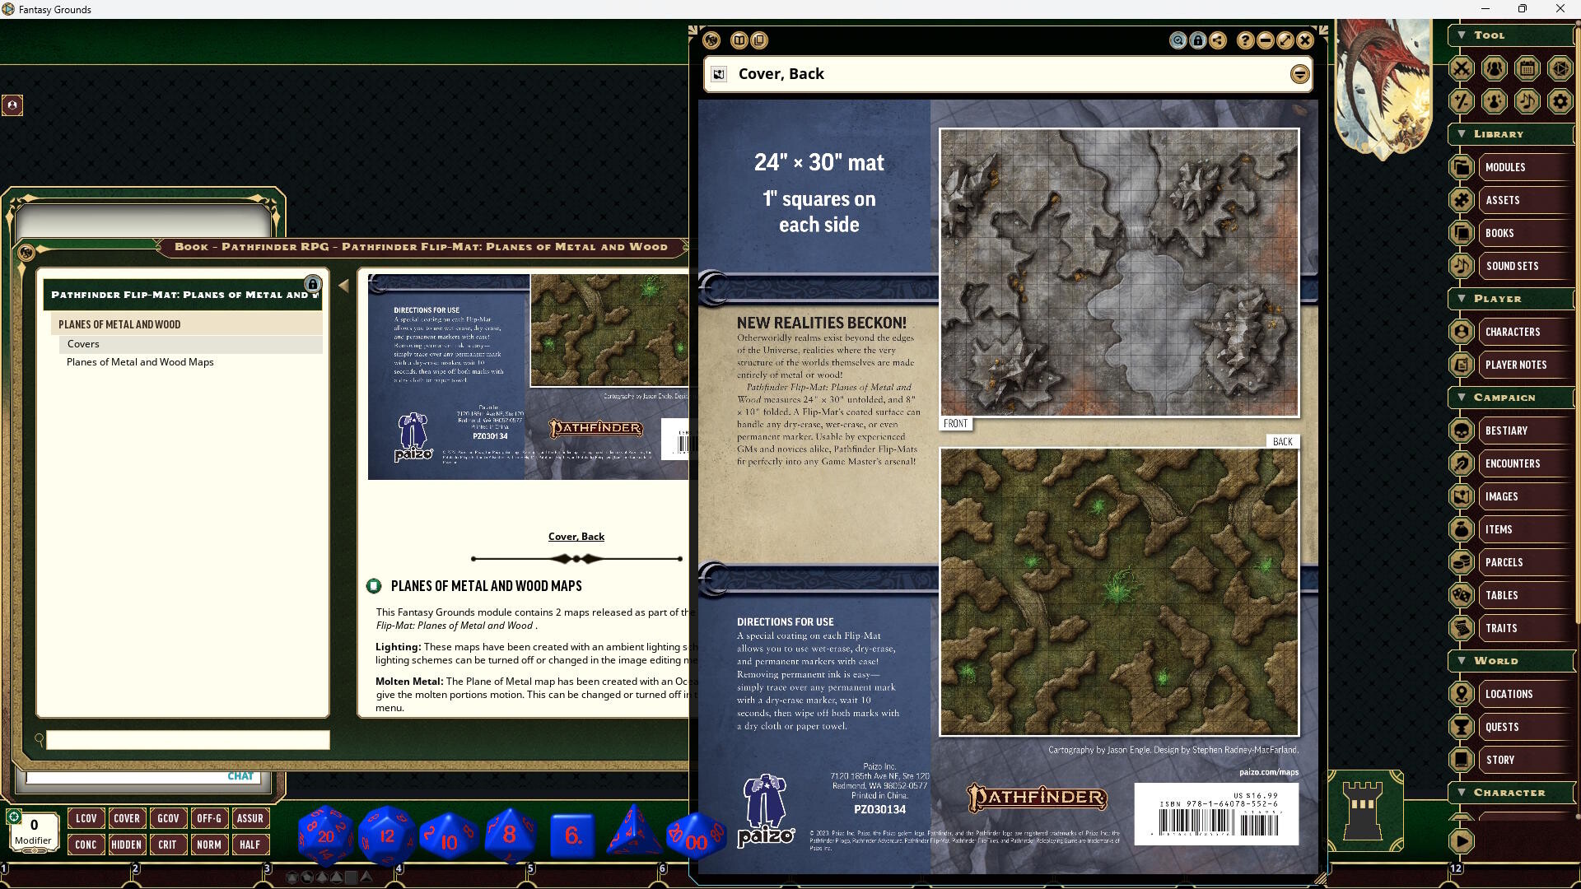
Task: Click the Images map icon in sidebar
Action: [1462, 496]
